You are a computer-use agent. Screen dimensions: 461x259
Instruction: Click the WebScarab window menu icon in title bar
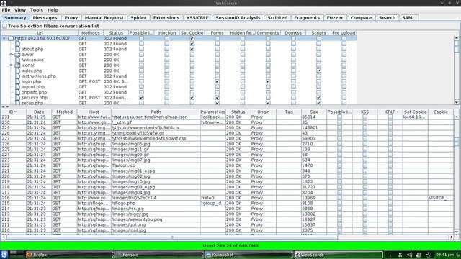(3, 3)
